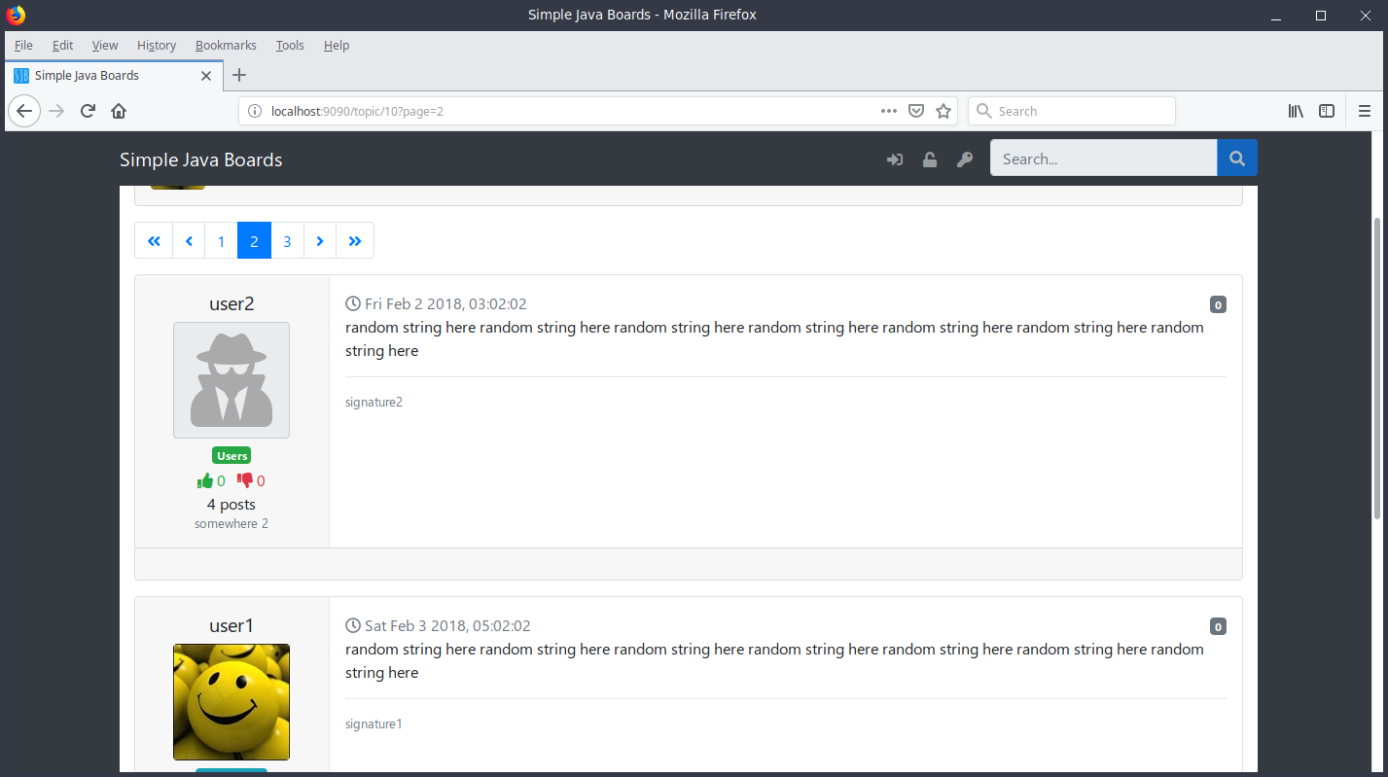Open the Tools menu
This screenshot has height=777, width=1388.
(290, 45)
